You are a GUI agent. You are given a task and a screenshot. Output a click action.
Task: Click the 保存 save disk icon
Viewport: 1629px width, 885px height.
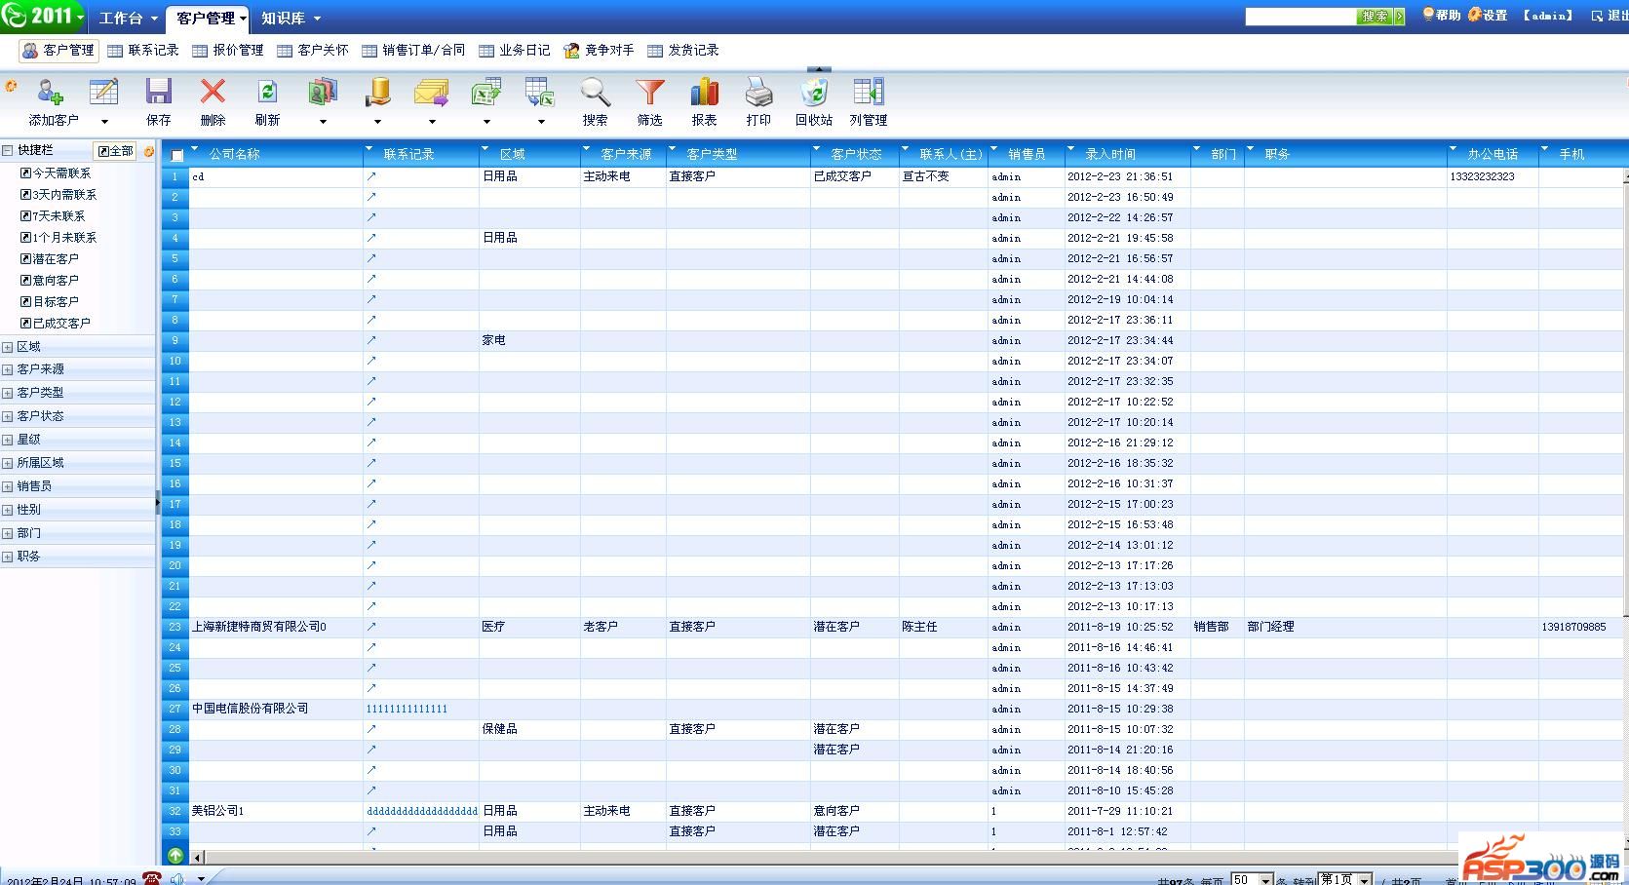pos(158,94)
